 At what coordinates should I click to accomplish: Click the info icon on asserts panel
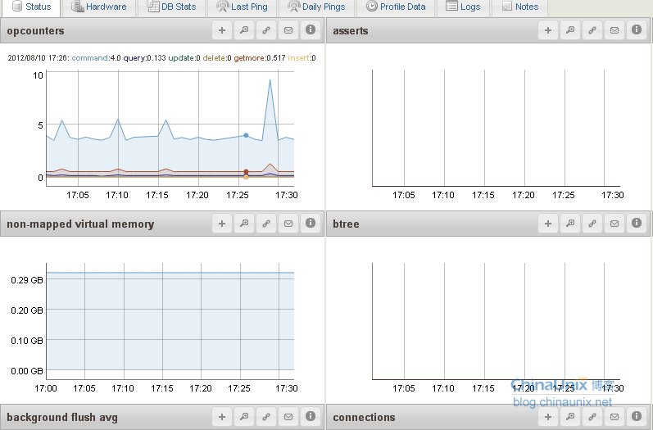(x=637, y=31)
